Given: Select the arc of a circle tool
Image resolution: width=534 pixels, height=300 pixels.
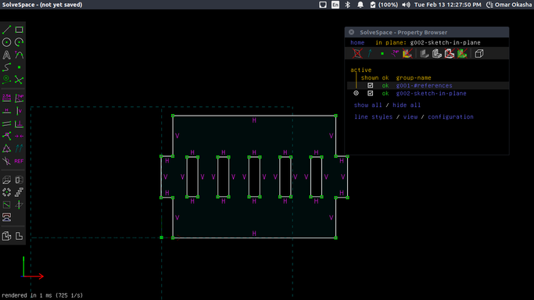Looking at the screenshot, I should pos(19,42).
